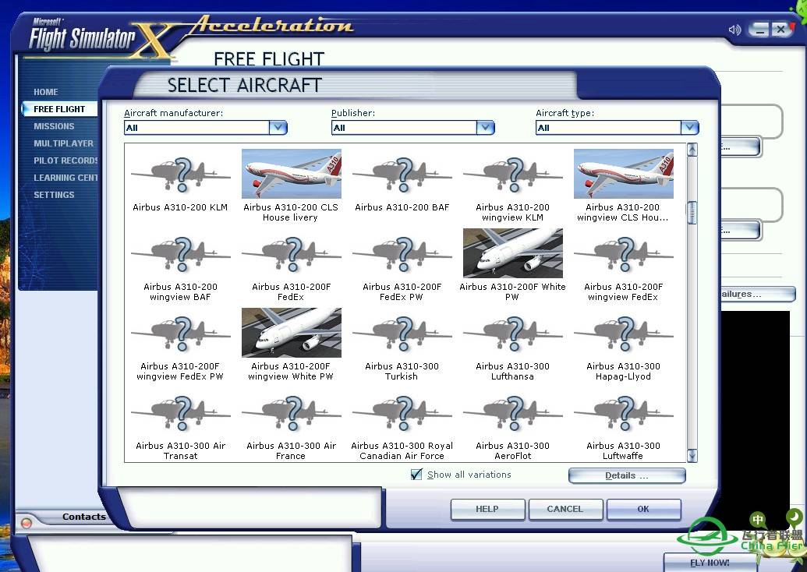The width and height of the screenshot is (807, 572).
Task: Go to Settings in the sidebar
Action: (54, 195)
